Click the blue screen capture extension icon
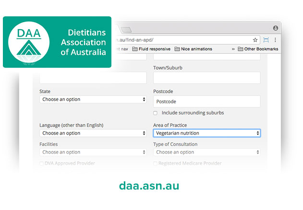Screen dimensions: 303x210 pyautogui.click(x=266, y=40)
